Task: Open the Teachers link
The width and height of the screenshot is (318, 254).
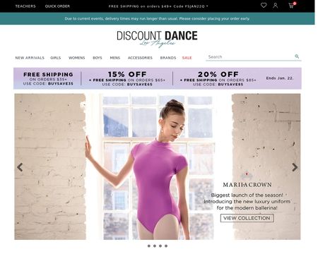Action: 25,6
